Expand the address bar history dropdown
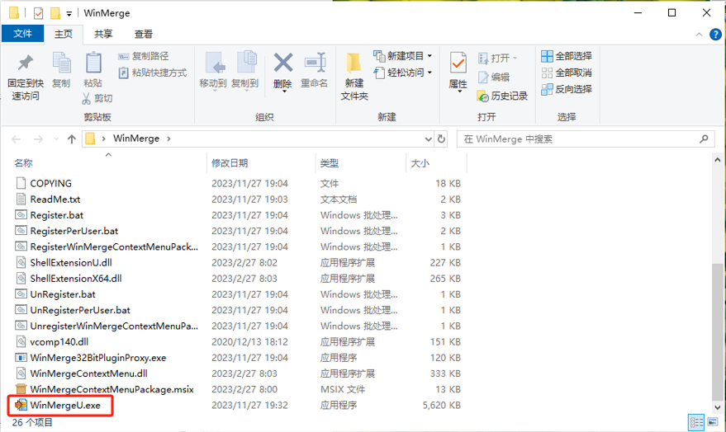726x432 pixels. tap(428, 139)
